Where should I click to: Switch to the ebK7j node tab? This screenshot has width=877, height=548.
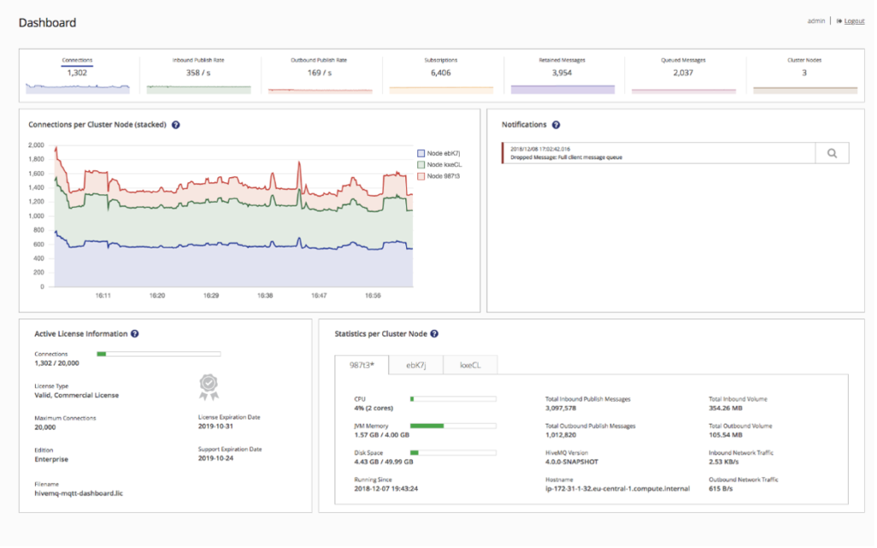click(x=416, y=365)
